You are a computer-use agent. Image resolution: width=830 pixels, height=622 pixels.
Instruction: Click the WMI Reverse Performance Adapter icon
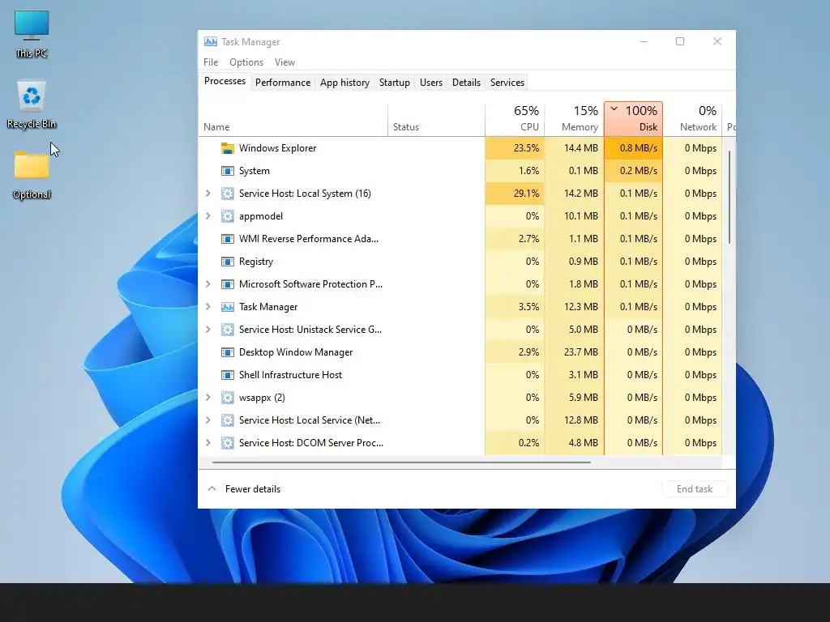coord(228,239)
